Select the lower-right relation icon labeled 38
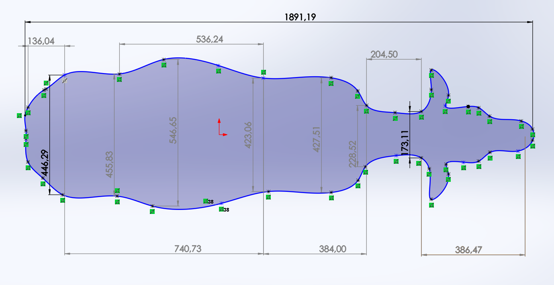Screen dimensions: 554x285 tap(221, 209)
